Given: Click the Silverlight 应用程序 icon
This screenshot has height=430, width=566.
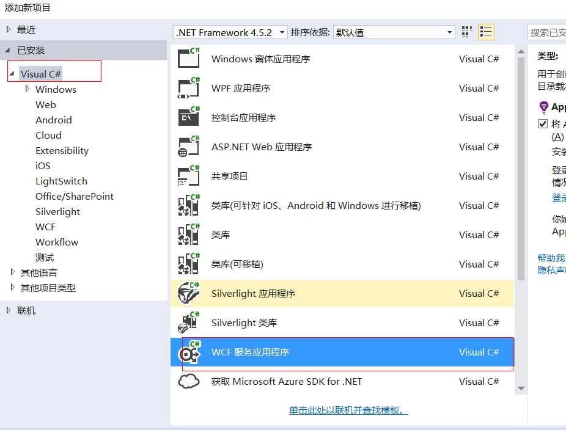Looking at the screenshot, I should click(x=188, y=293).
